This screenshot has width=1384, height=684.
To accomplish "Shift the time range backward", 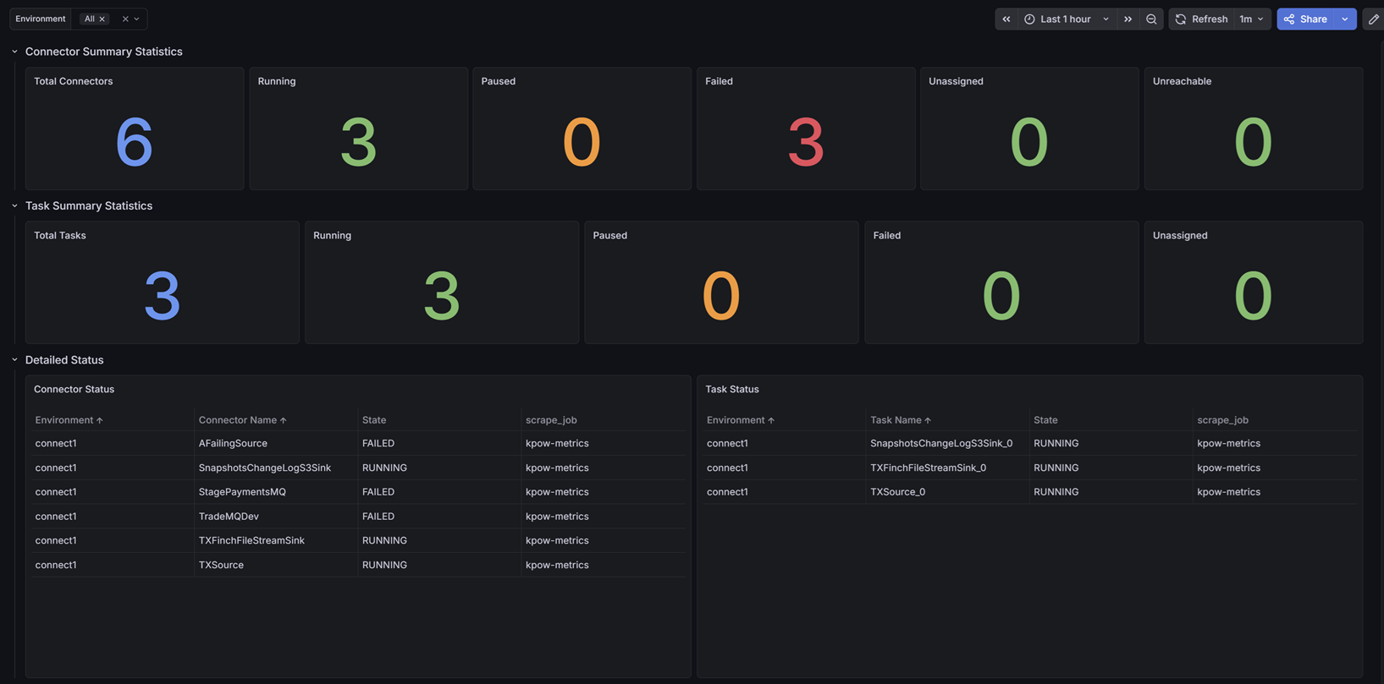I will [x=1006, y=19].
